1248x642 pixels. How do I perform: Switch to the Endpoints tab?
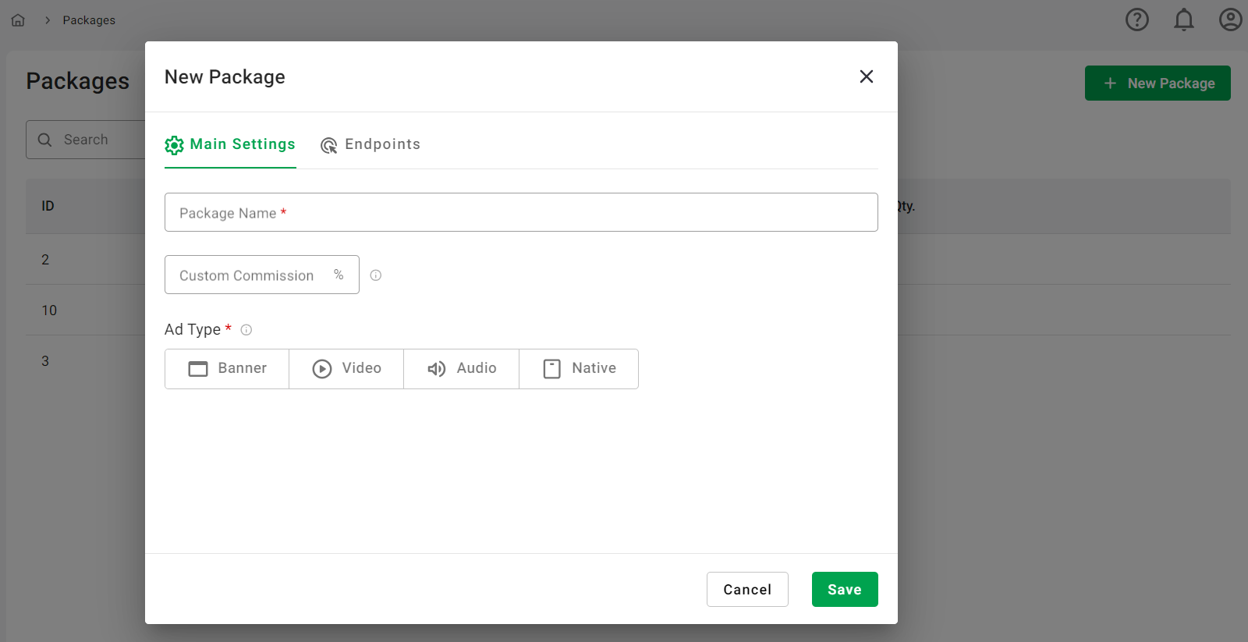point(370,144)
